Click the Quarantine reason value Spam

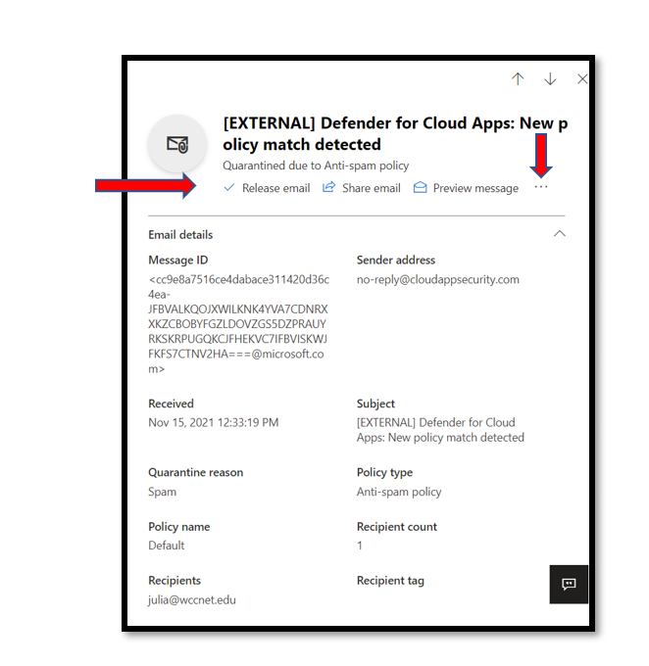[162, 492]
